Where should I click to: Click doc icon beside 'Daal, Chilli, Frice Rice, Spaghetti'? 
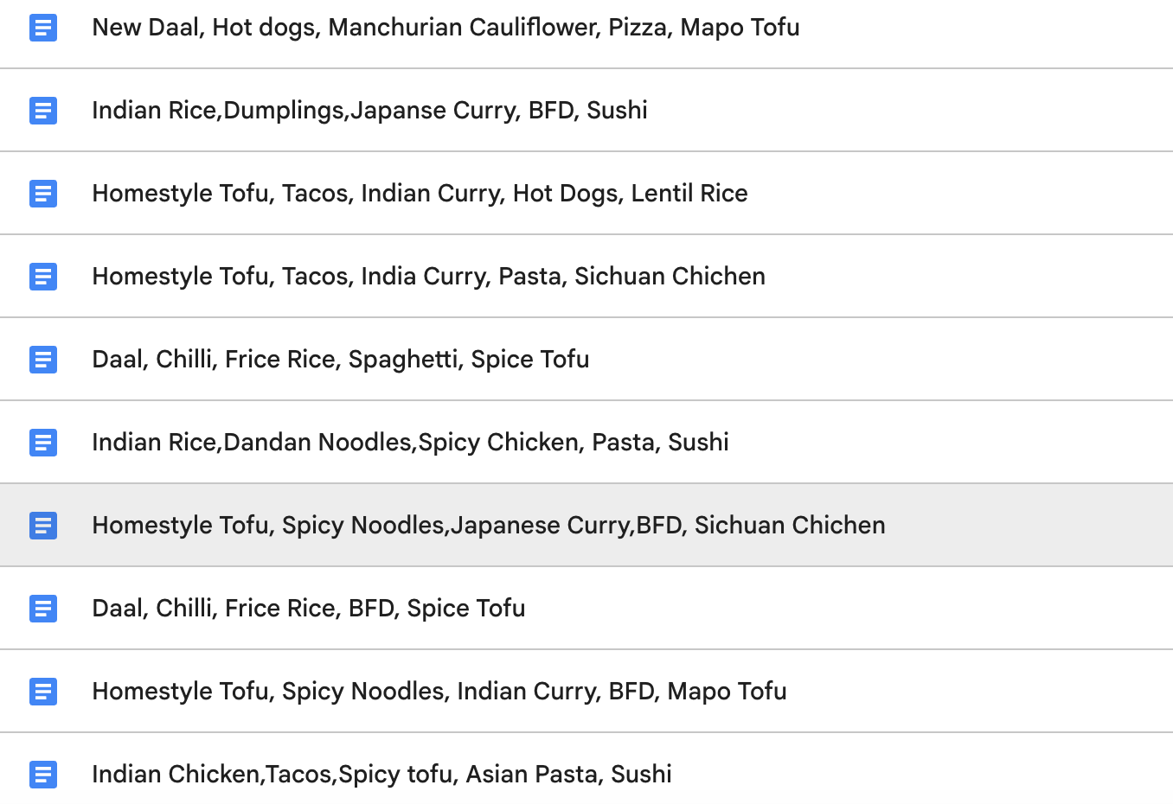click(43, 360)
